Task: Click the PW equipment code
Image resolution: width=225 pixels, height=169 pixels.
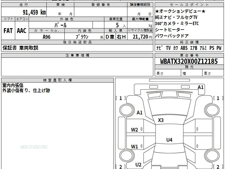Action: click(219, 48)
